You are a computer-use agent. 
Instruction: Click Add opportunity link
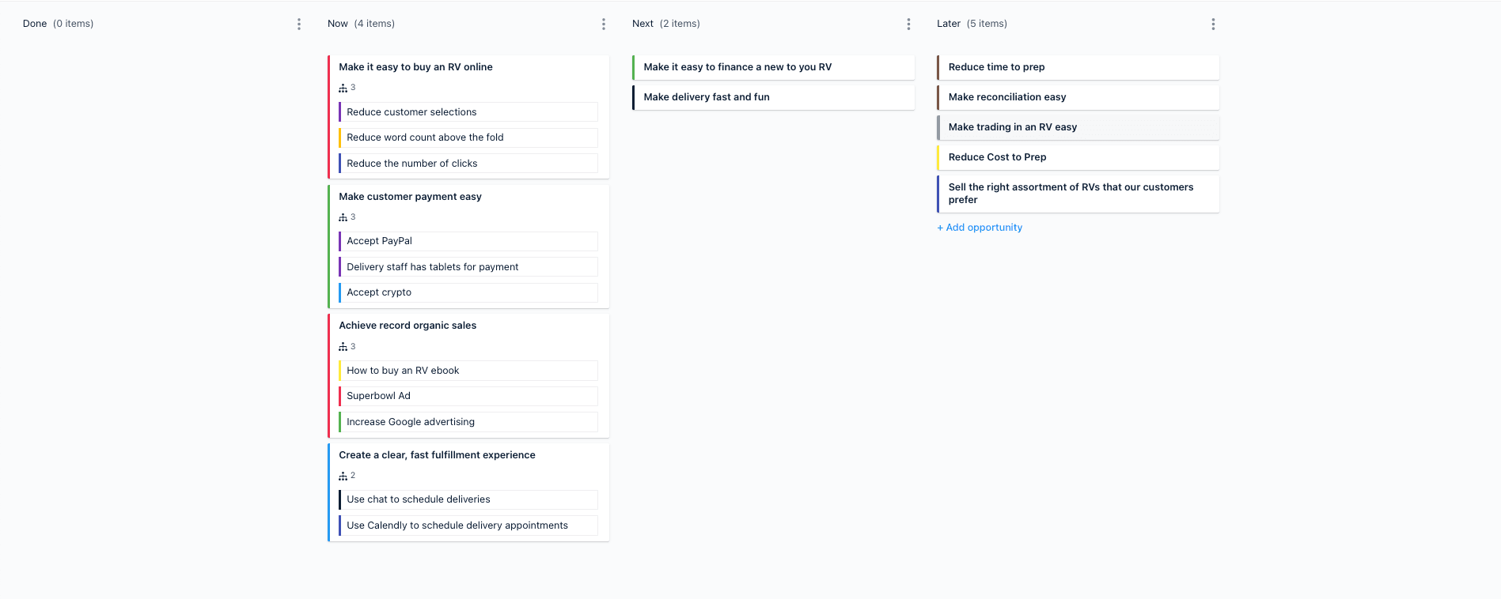pos(980,228)
